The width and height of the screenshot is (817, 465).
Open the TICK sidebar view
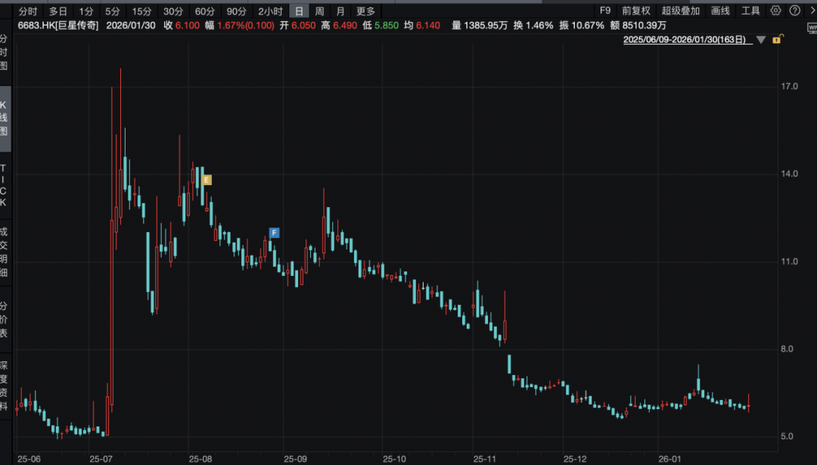(x=5, y=185)
